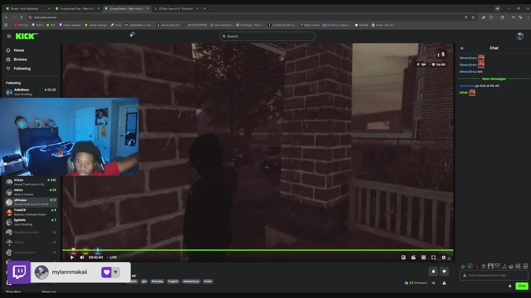Screen dimensions: 531x298
Task: Click the Twitch logo on overlay
Action: tap(19, 272)
